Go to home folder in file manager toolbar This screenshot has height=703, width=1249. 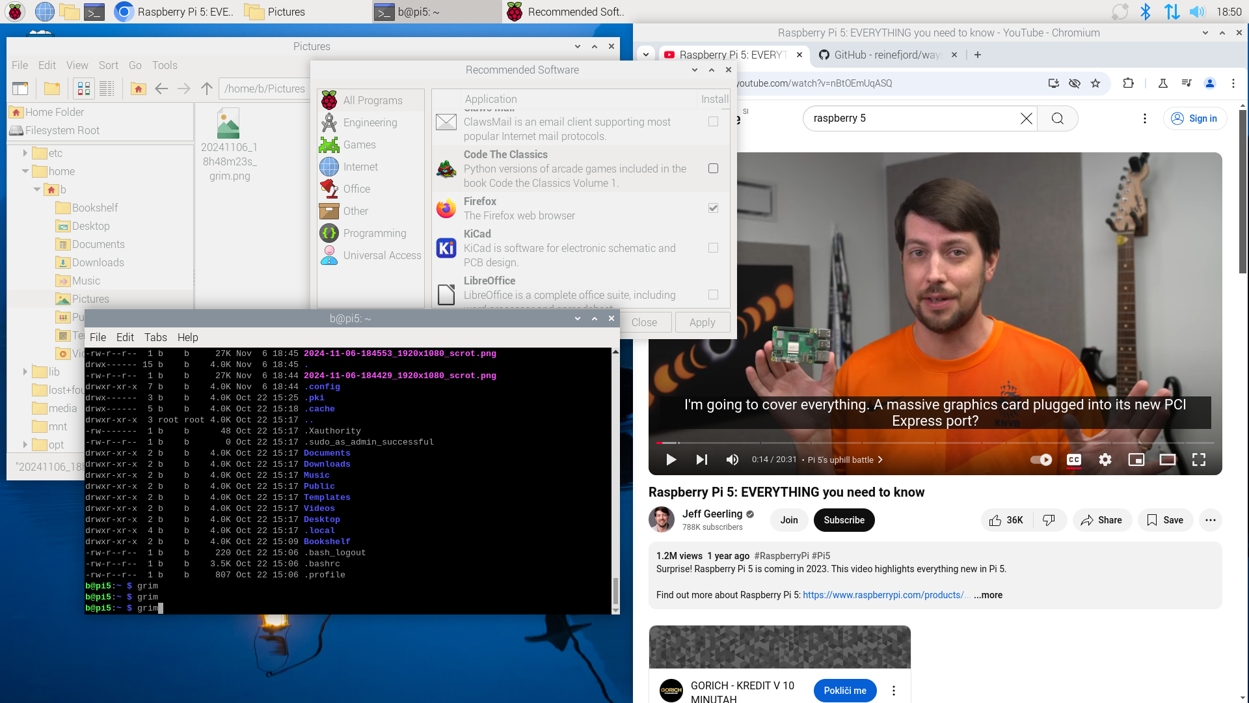point(138,89)
